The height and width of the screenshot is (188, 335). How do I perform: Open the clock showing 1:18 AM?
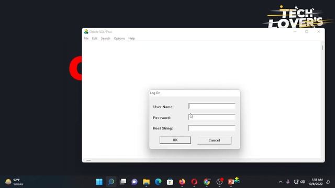(x=315, y=182)
